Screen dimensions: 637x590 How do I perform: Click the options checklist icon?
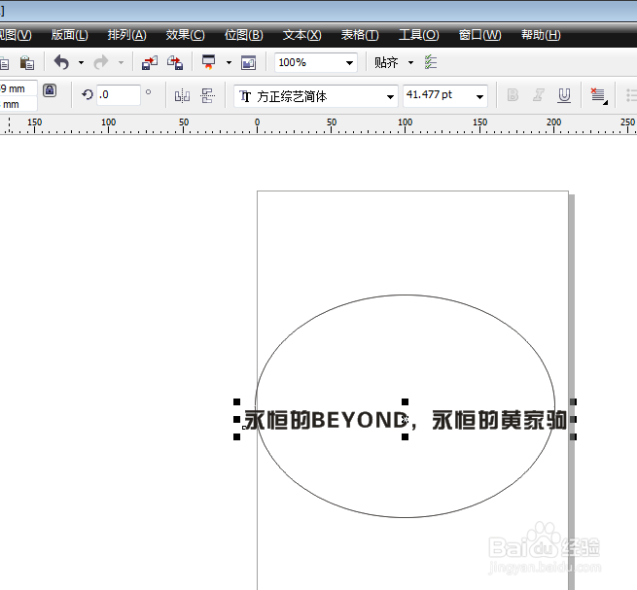pyautogui.click(x=431, y=62)
